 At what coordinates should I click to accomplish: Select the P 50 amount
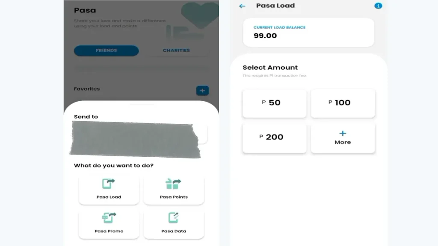click(x=274, y=103)
